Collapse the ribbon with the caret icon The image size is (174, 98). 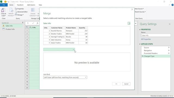tap(170, 5)
